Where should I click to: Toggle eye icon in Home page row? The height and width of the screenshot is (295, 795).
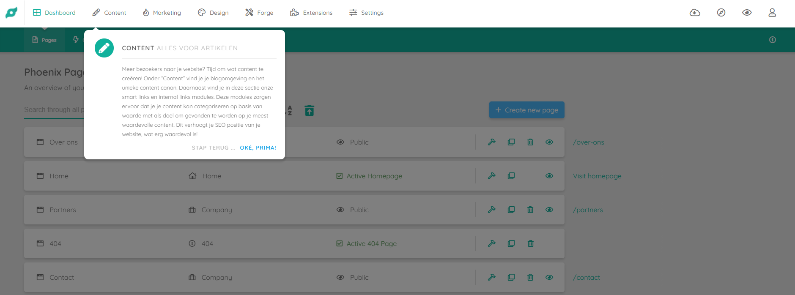pos(549,176)
